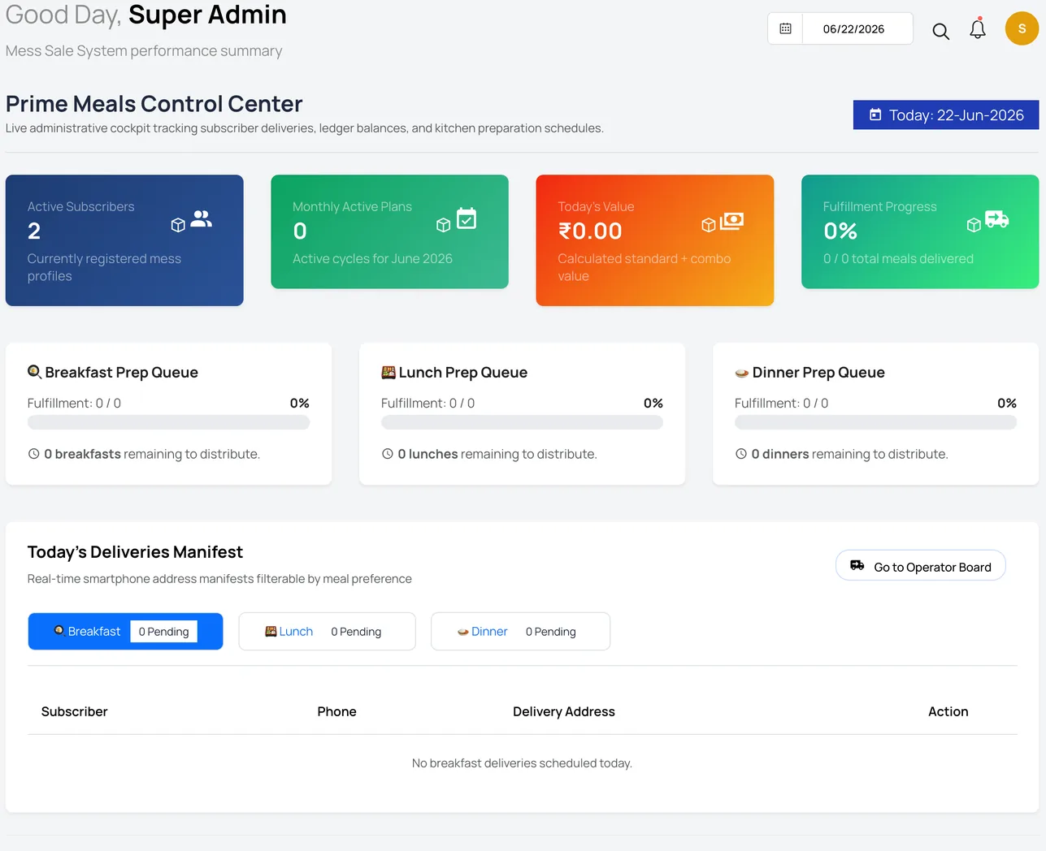Click 'Today's Deliveries Manifest' heading
The width and height of the screenshot is (1046, 851).
click(135, 552)
